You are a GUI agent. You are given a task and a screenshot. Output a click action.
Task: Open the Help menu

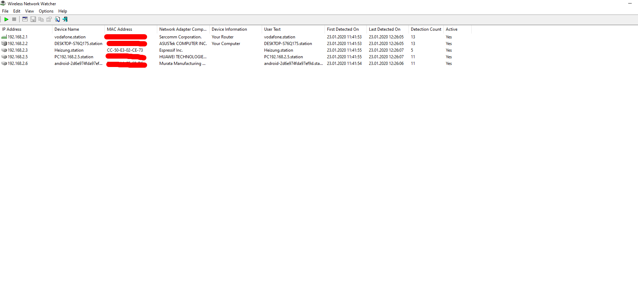[x=63, y=11]
